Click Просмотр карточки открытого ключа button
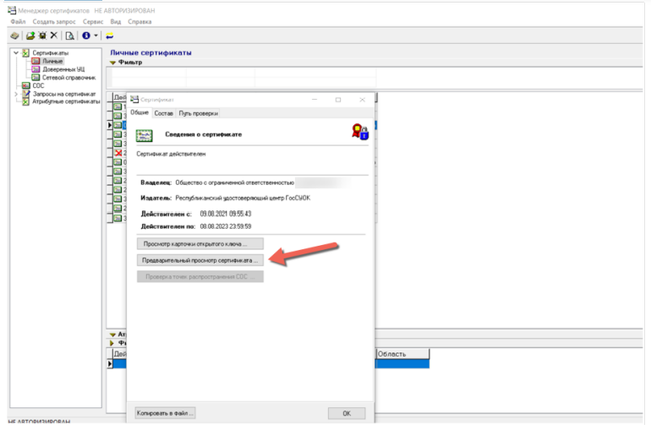The height and width of the screenshot is (430, 651). (x=200, y=244)
